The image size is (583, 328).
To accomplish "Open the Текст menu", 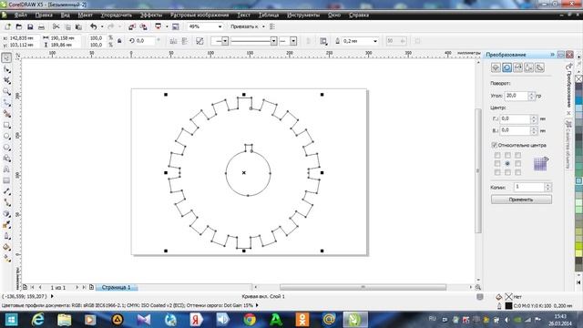I will pyautogui.click(x=243, y=15).
